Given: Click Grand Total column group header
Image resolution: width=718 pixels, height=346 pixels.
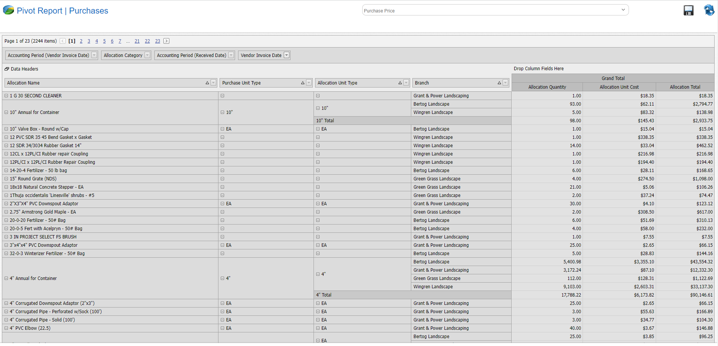Looking at the screenshot, I should 613,78.
